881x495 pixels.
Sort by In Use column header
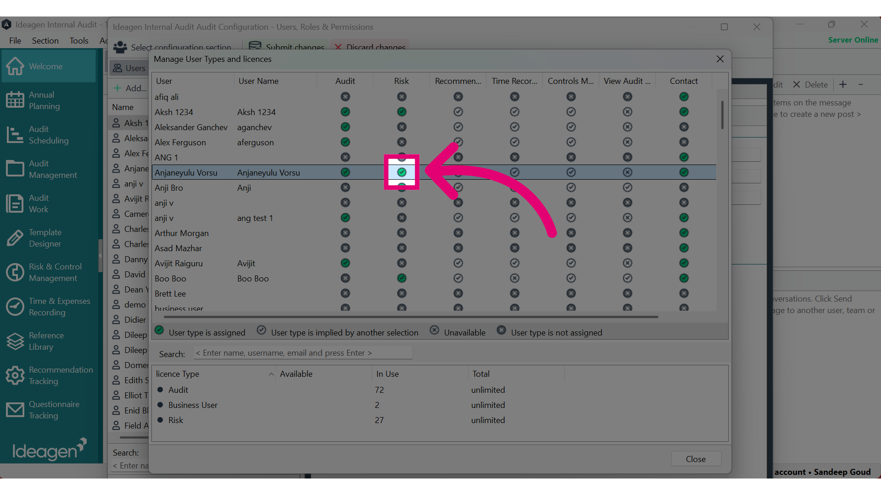click(x=420, y=374)
